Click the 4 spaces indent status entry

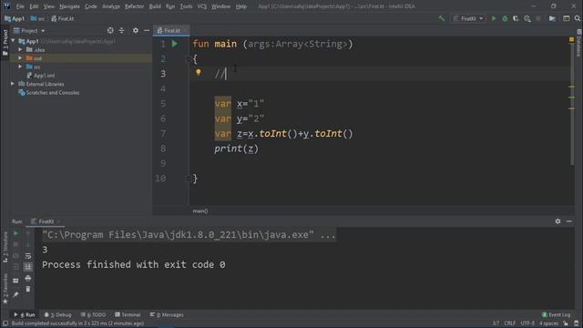click(x=548, y=323)
